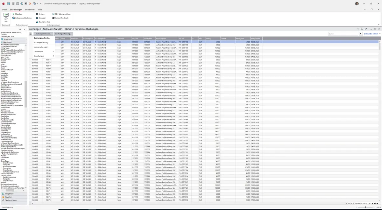Viewport: 382px width, 210px height.
Task: Go to the next record page arrow
Action: coord(375,203)
